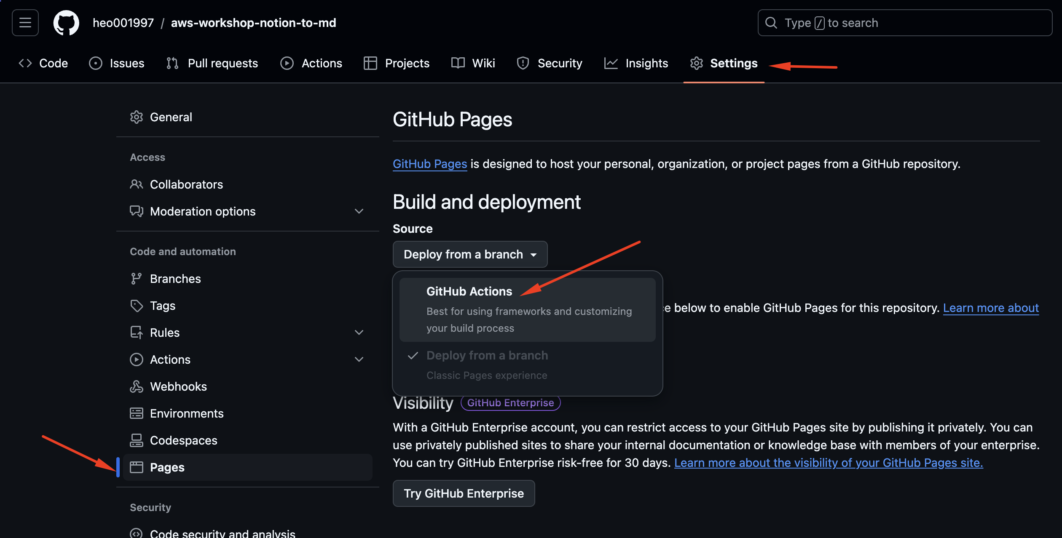The image size is (1062, 538).
Task: Expand the Rules section chevron
Action: pos(359,333)
